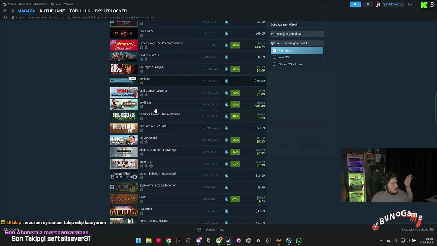
Task: Click Scorn -75% discount badge
Action: click(235, 199)
